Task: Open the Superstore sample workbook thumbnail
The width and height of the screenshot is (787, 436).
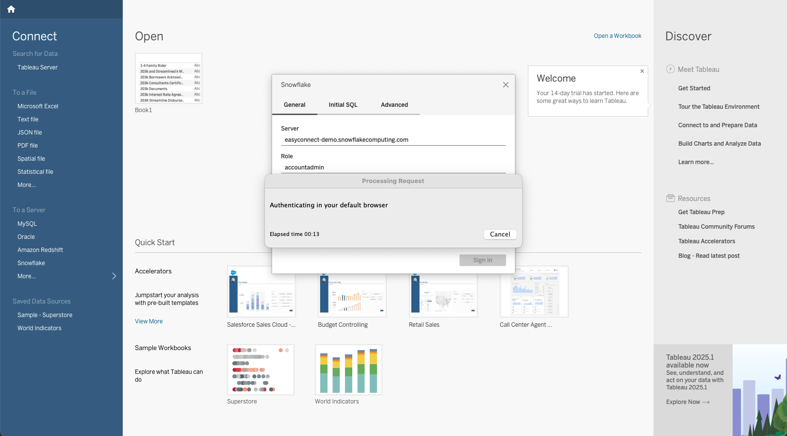Action: point(261,369)
